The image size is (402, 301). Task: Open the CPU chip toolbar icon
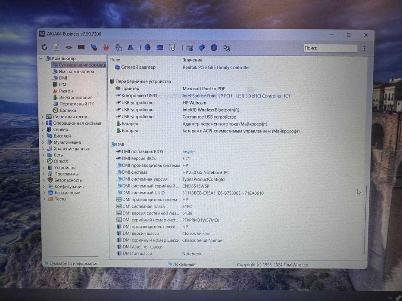(x=69, y=47)
